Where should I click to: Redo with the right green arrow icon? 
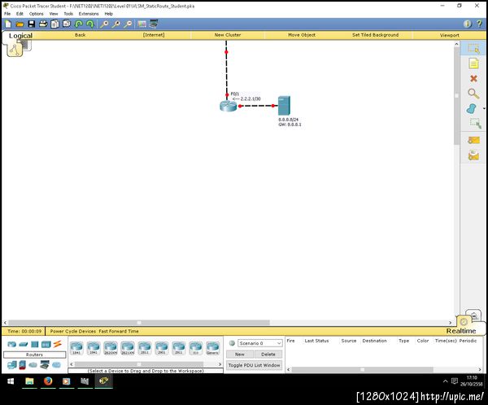pos(90,24)
